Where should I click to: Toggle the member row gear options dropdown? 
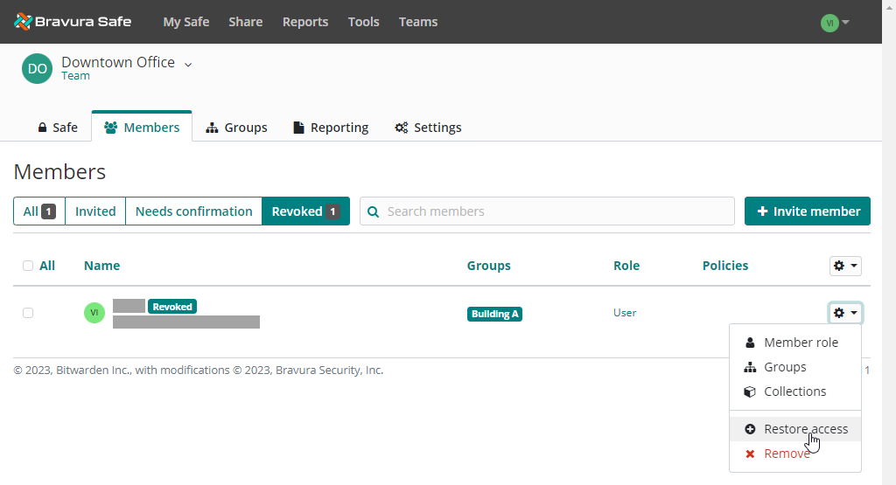pos(844,313)
